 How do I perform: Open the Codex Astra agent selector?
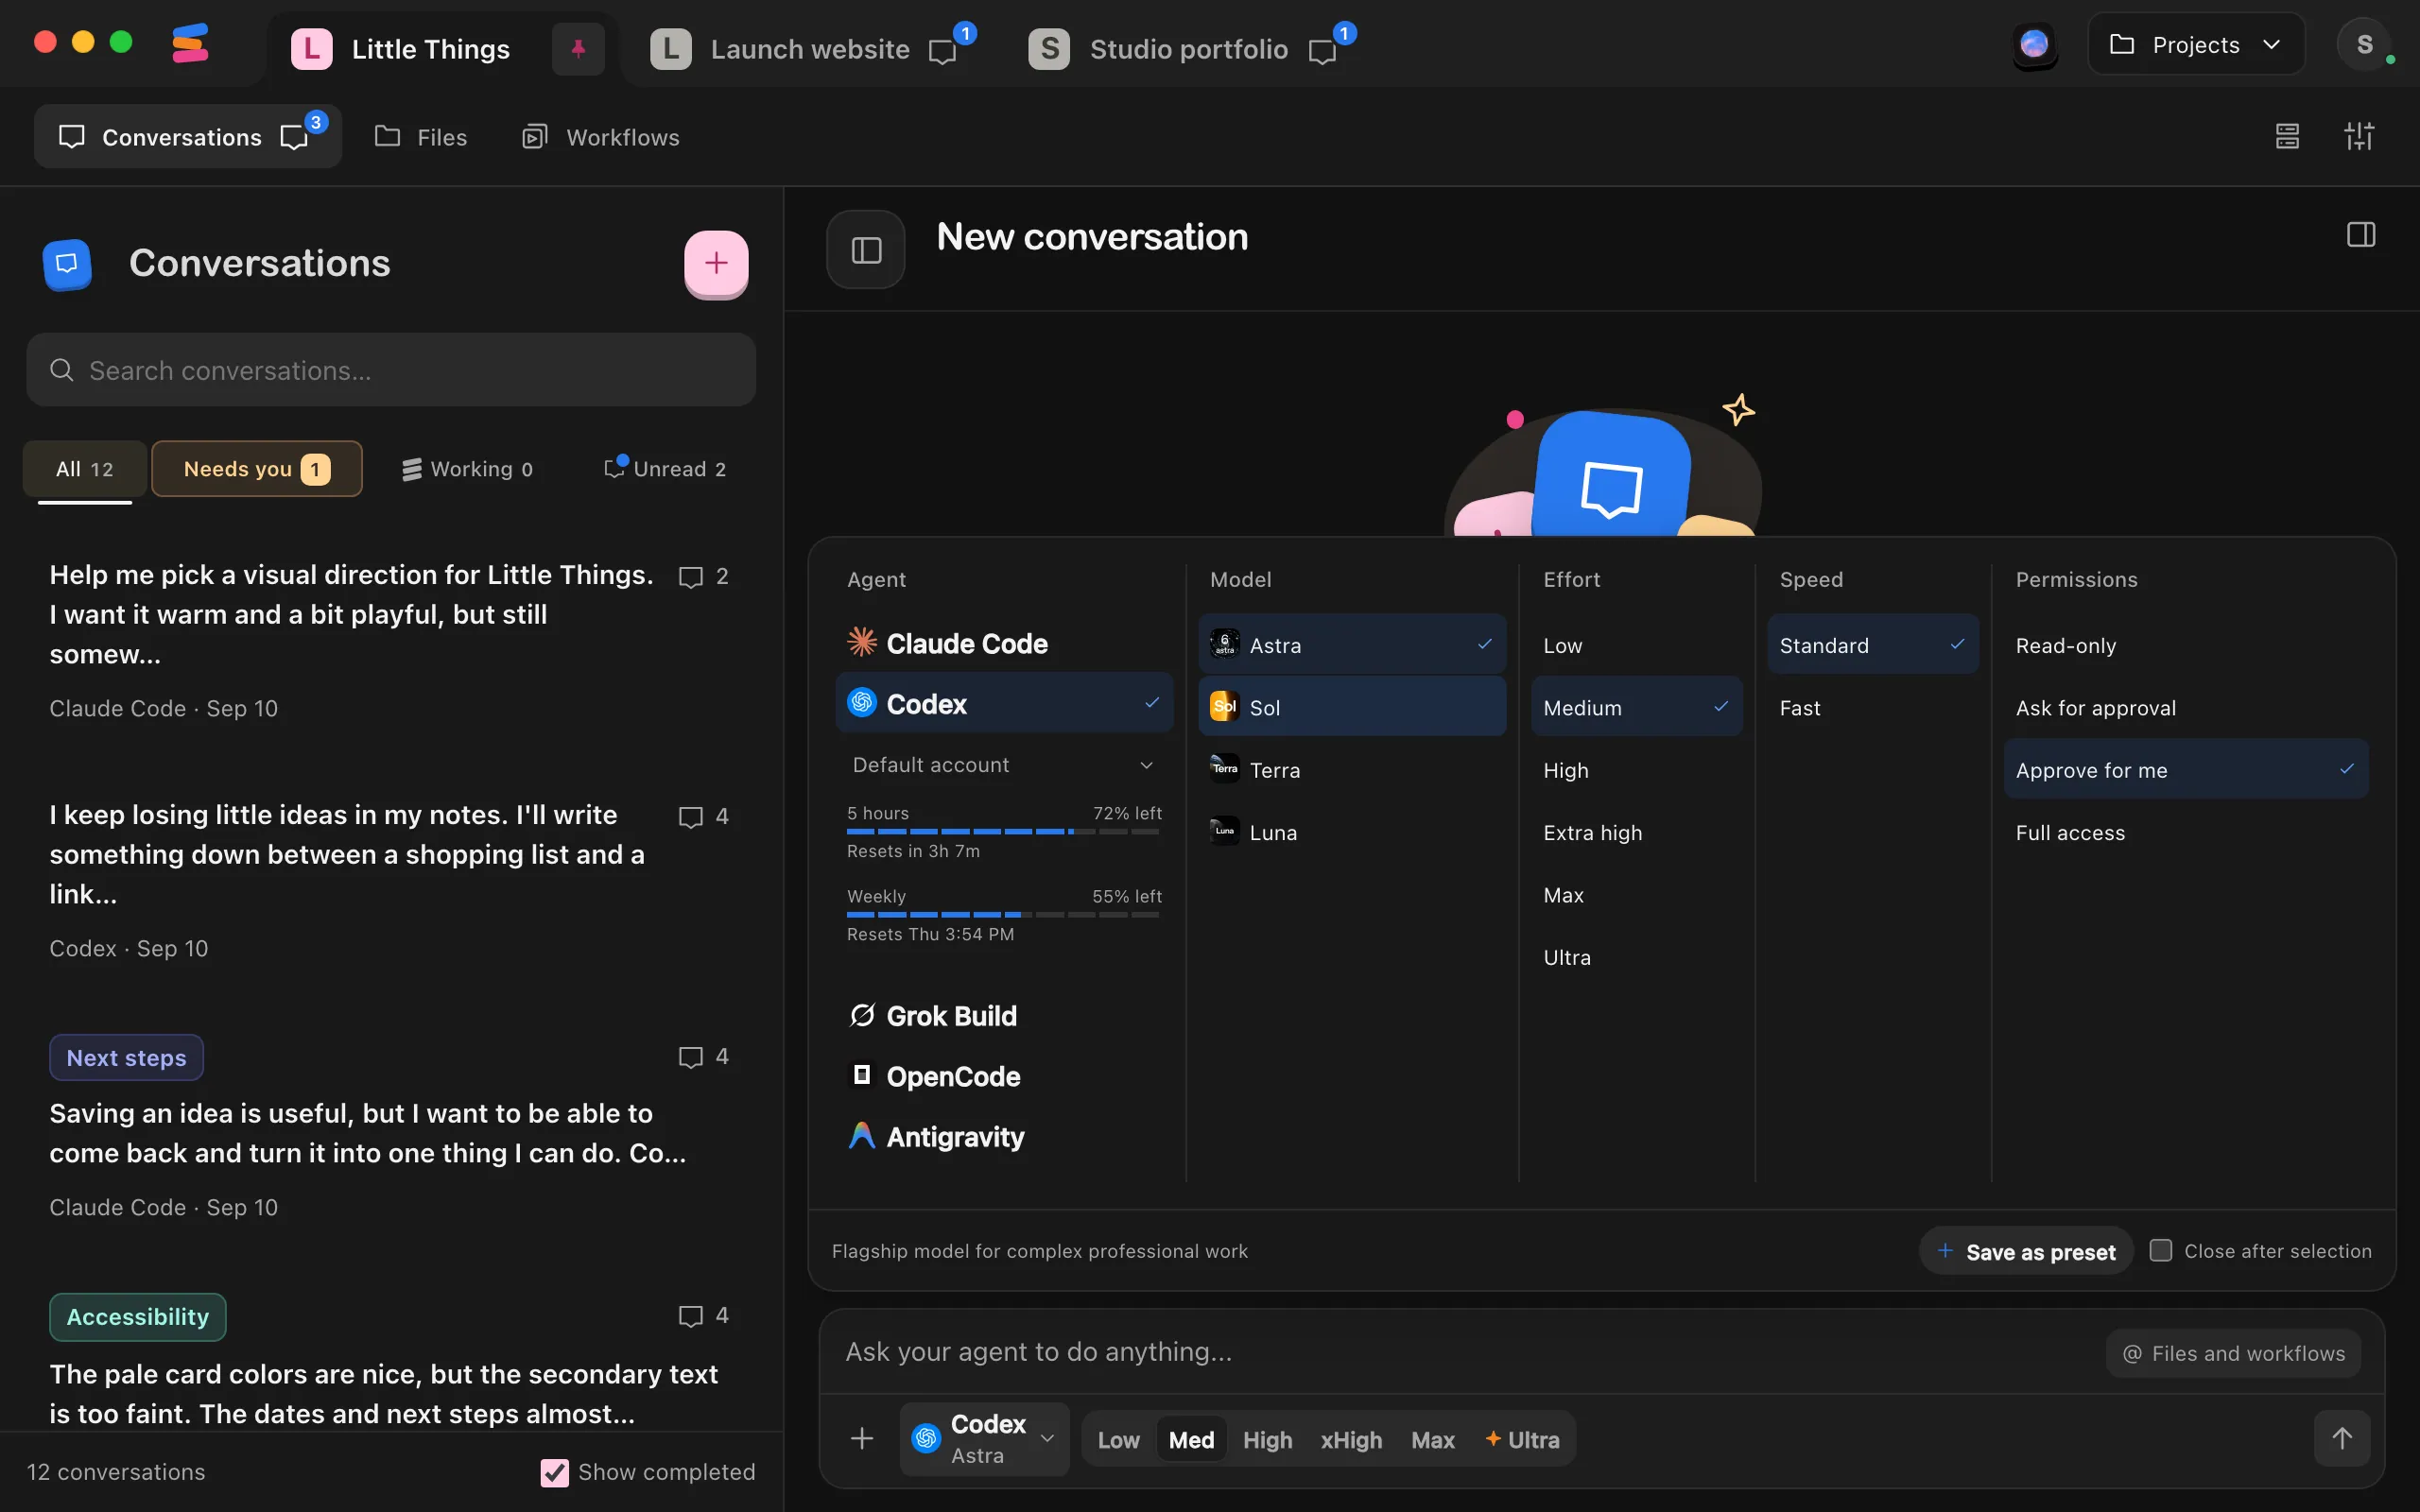(x=984, y=1439)
